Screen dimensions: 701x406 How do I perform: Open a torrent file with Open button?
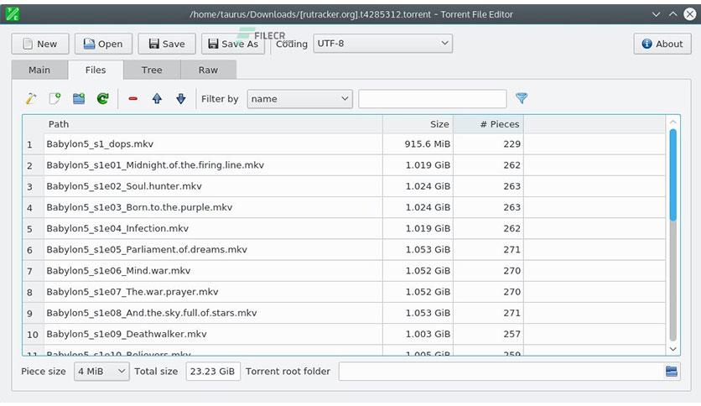tap(103, 44)
